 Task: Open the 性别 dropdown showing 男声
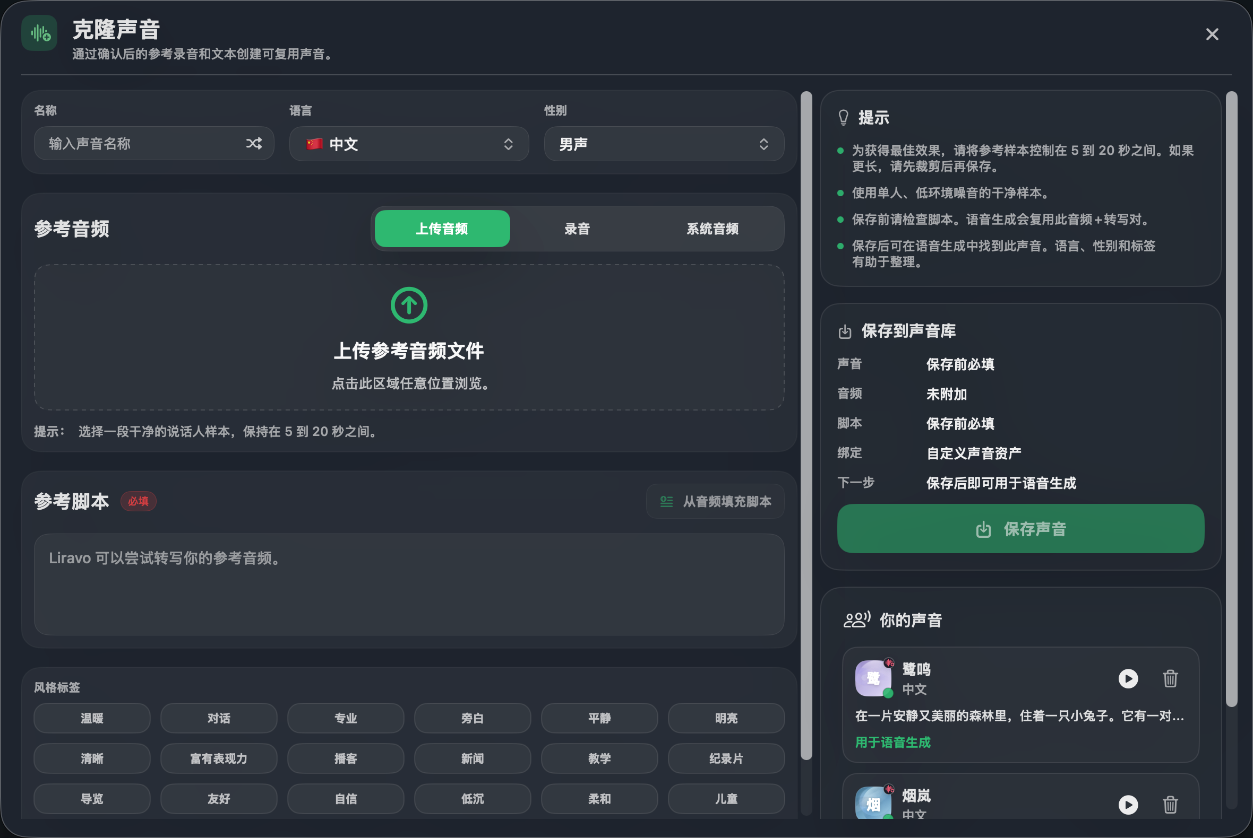pyautogui.click(x=664, y=144)
